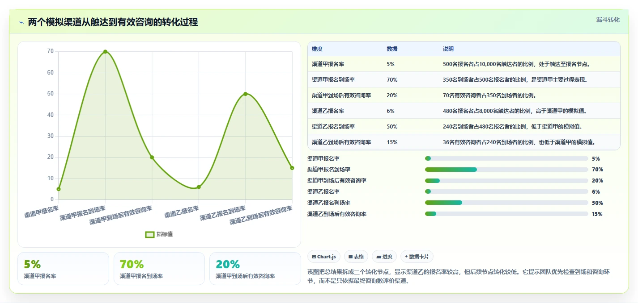Viewport: 638px width, 303px height.
Task: Click the first chart point at value 5
Action: tap(59, 189)
